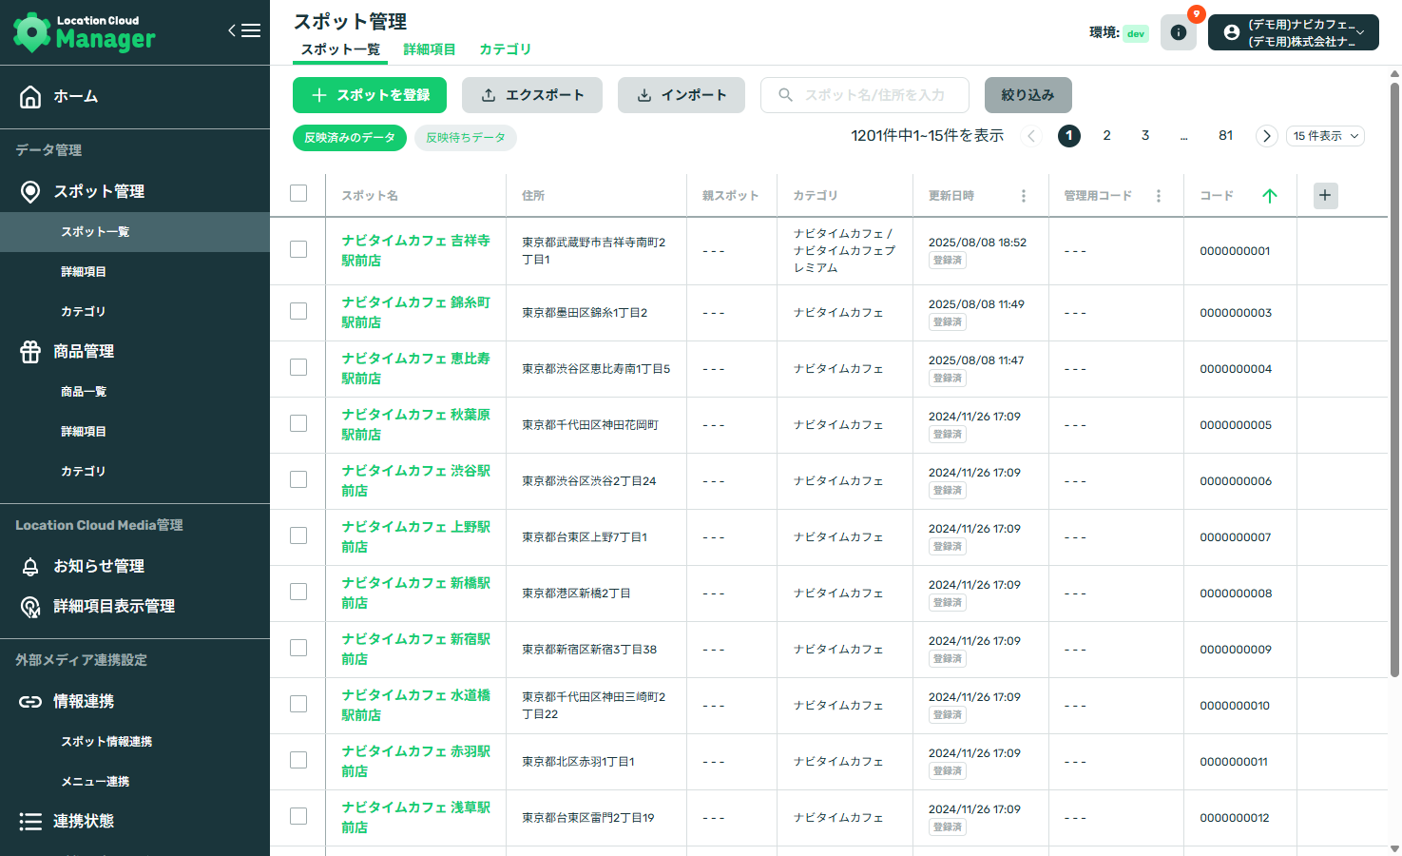1402x856 pixels.
Task: Open the 15件表示 page size dropdown
Action: [1325, 136]
